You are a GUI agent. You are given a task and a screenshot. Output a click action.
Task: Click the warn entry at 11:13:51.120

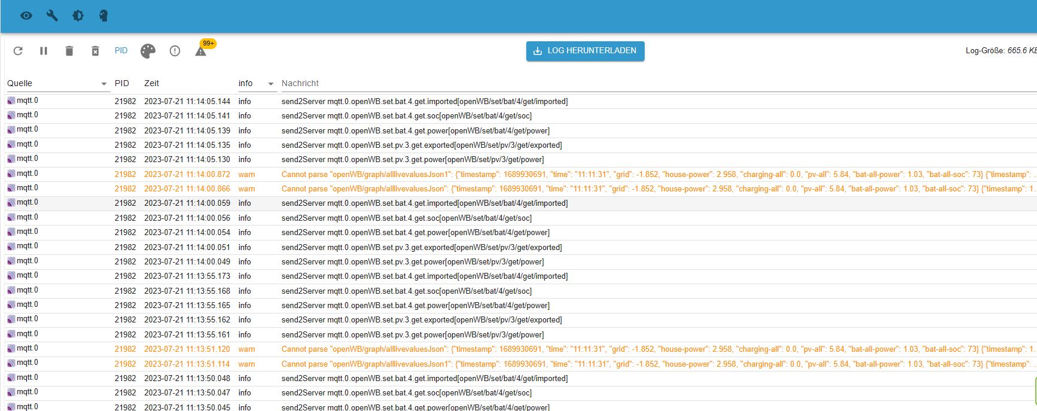[x=520, y=349]
